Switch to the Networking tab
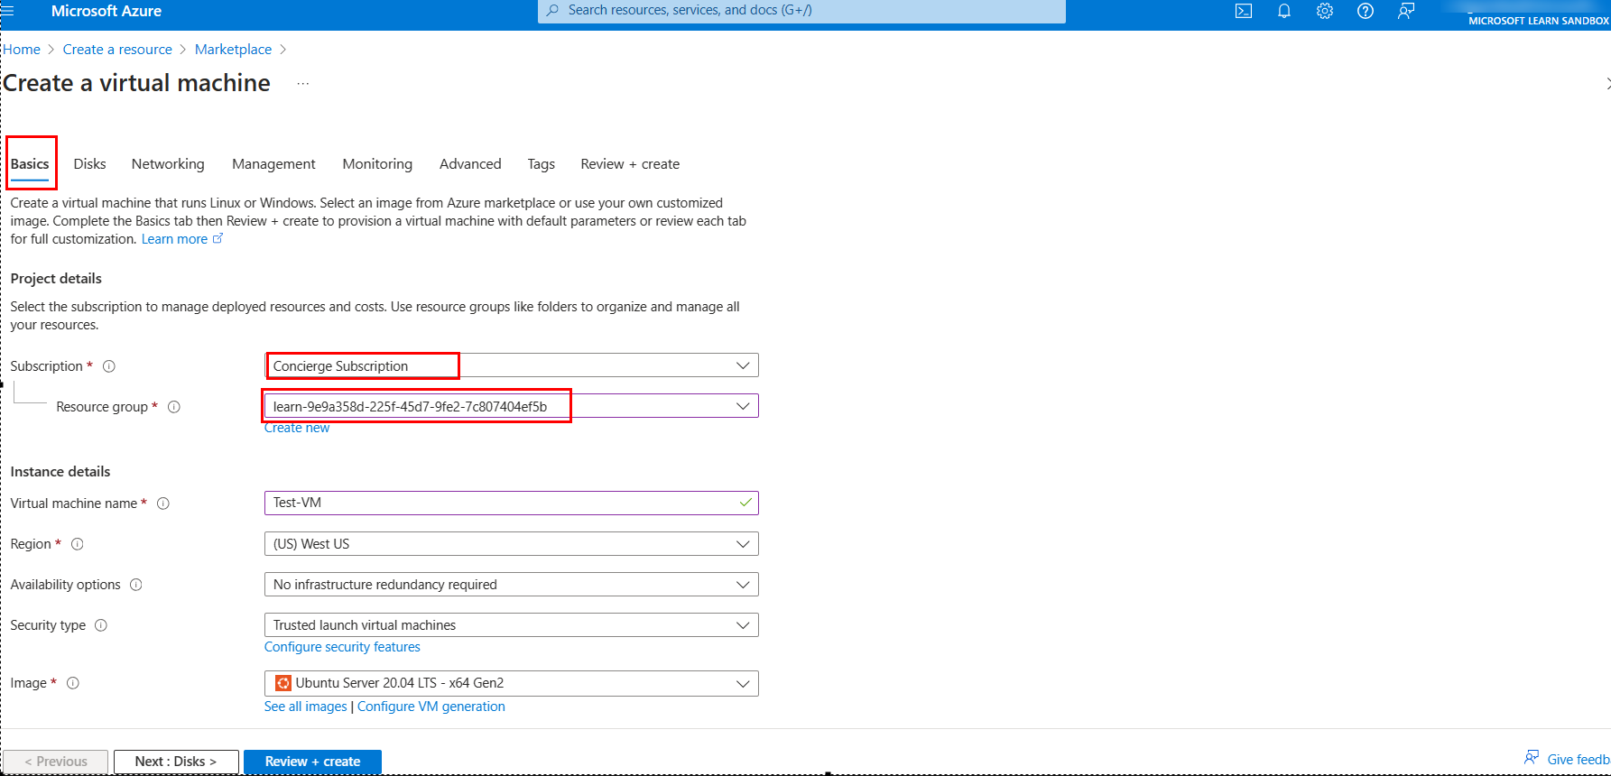The width and height of the screenshot is (1611, 776). 168,164
